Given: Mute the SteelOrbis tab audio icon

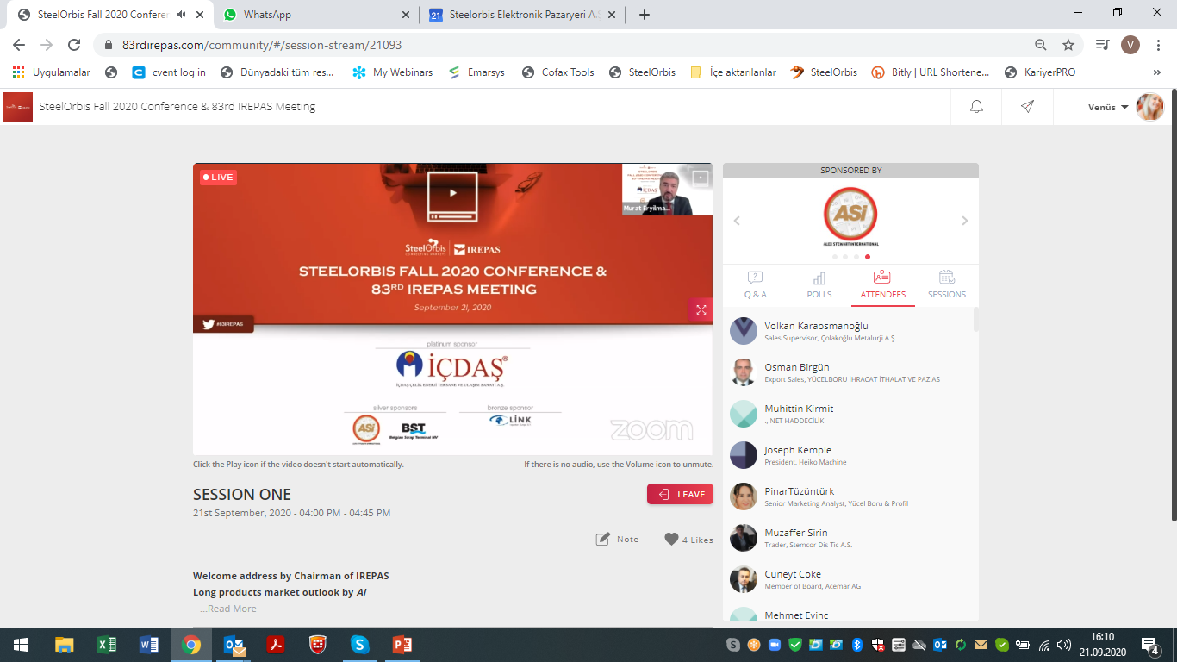Looking at the screenshot, I should point(181,15).
